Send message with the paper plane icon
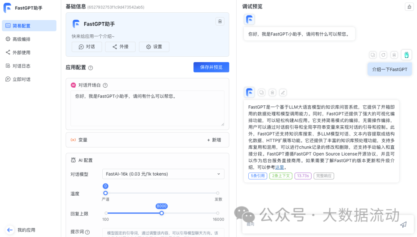Screen dimensions: 417x237 click(x=403, y=225)
